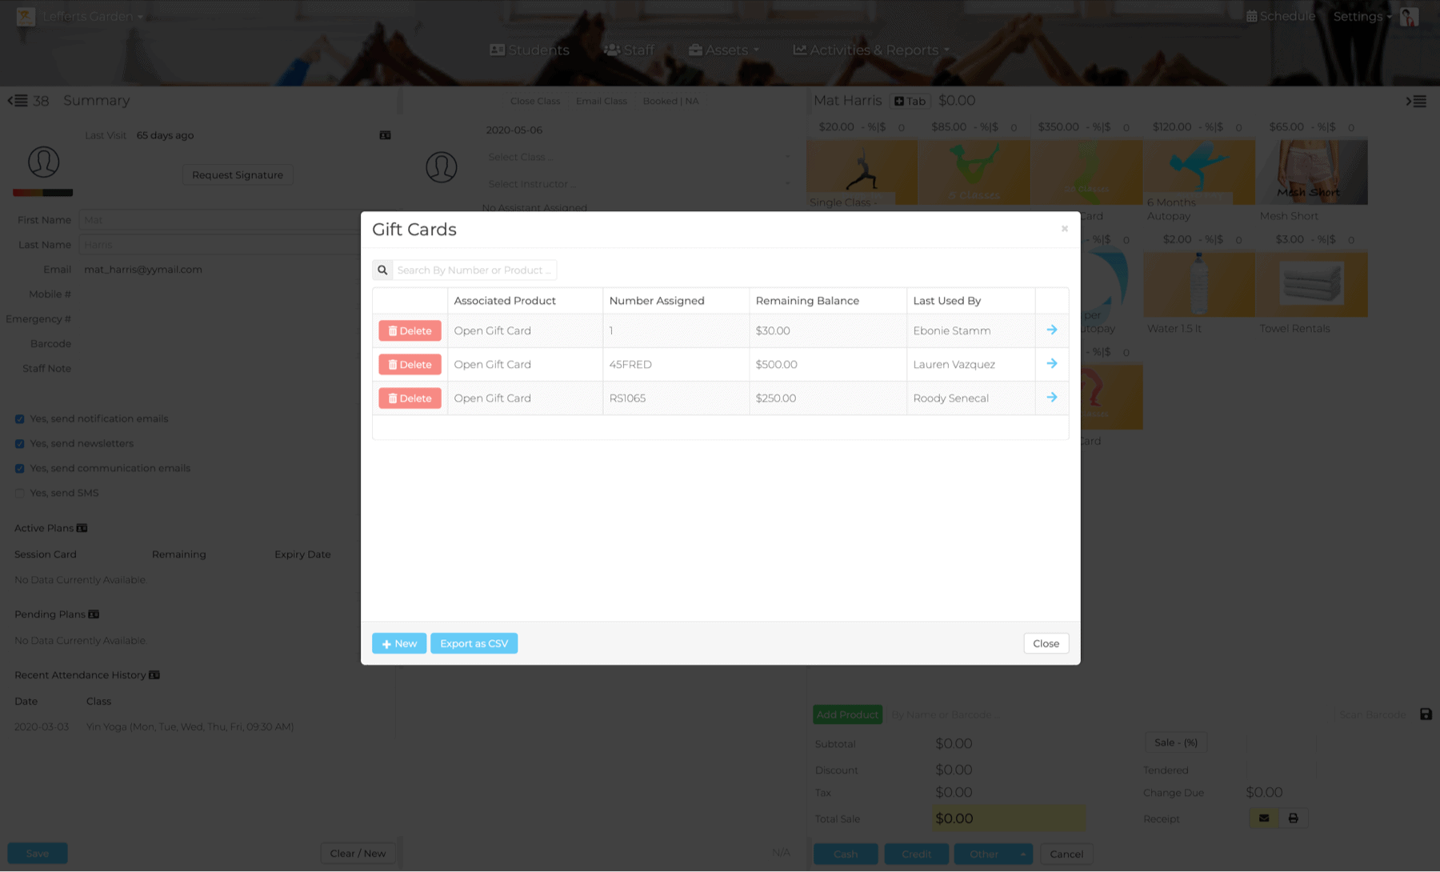Expand the Settings dropdown menu
The width and height of the screenshot is (1440, 872).
[x=1362, y=16]
